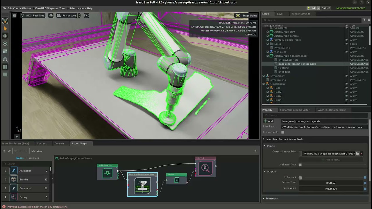
Task: Activate the Rotate gizmo tool
Action: (5, 44)
